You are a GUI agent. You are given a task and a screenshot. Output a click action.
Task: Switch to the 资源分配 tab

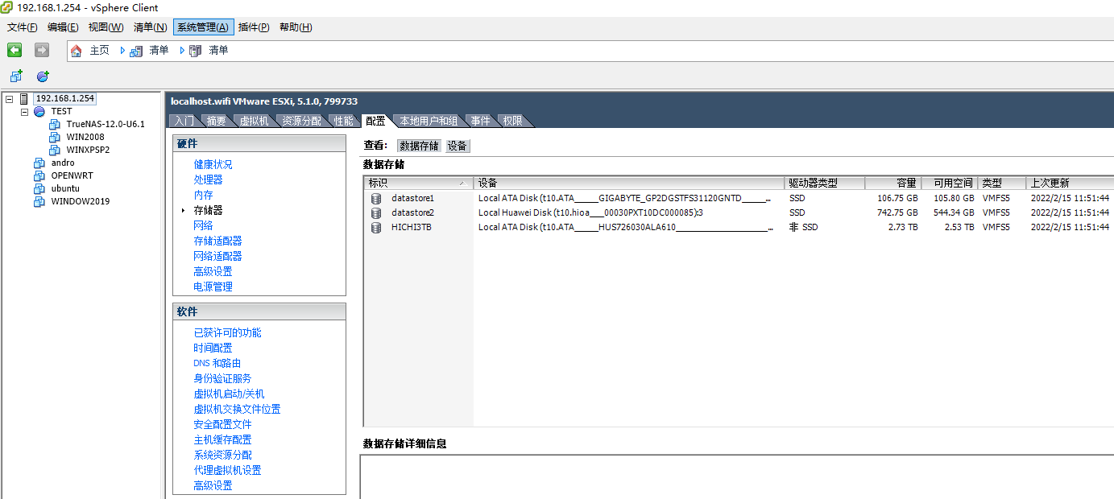(302, 121)
